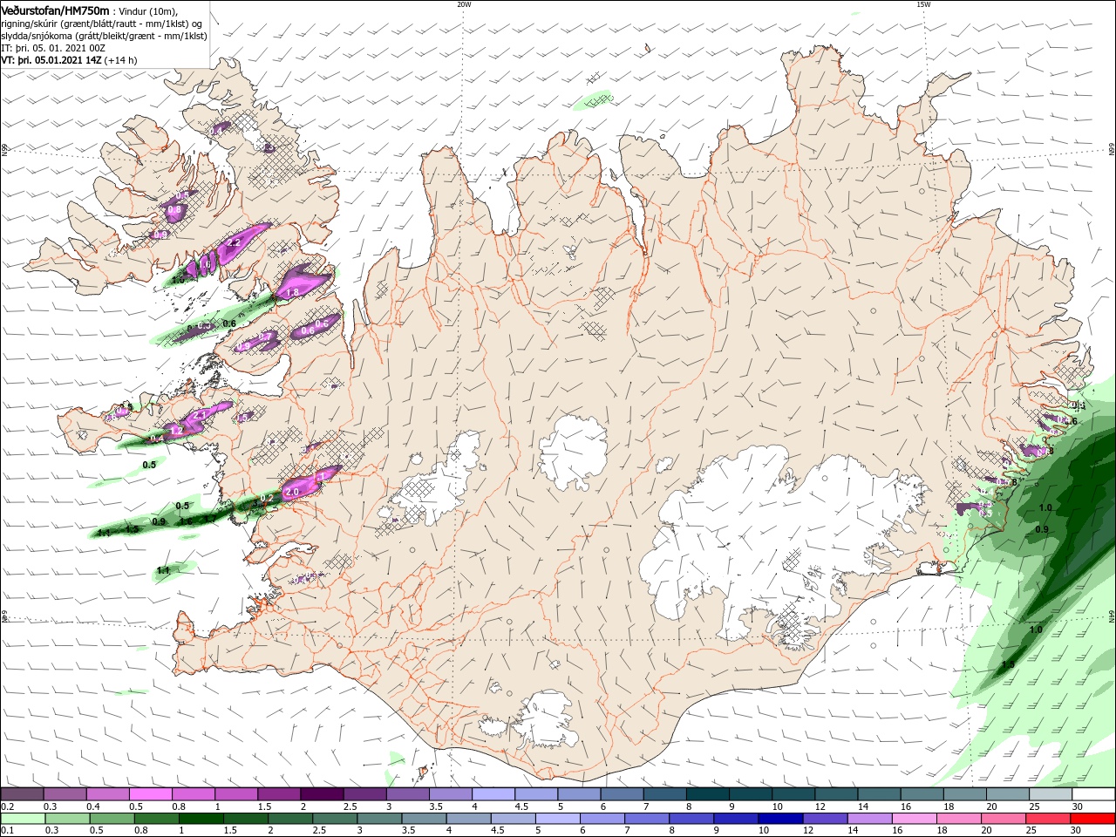Pick the light green legend swatch labeled 0.3
The image size is (1116, 837).
click(x=66, y=819)
